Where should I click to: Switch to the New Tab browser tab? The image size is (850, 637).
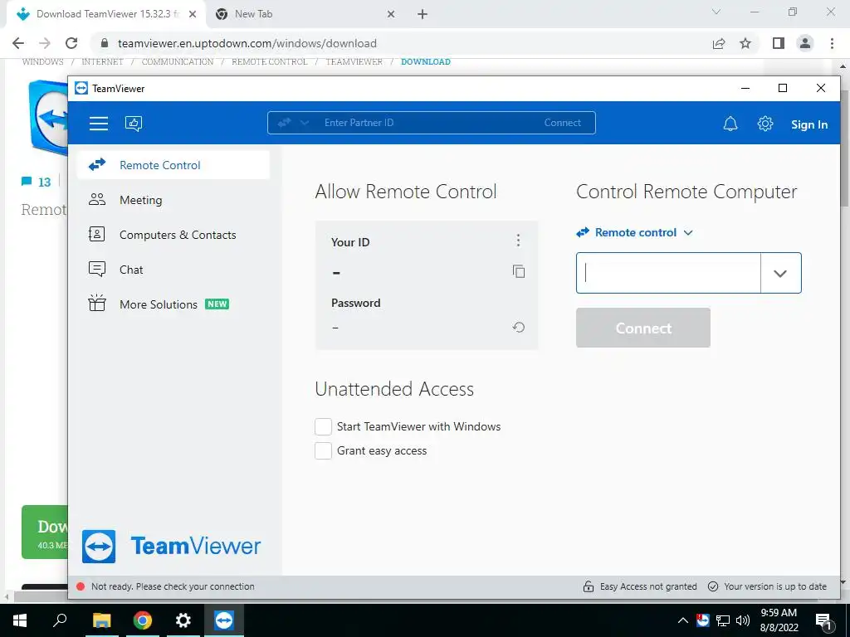(304, 14)
